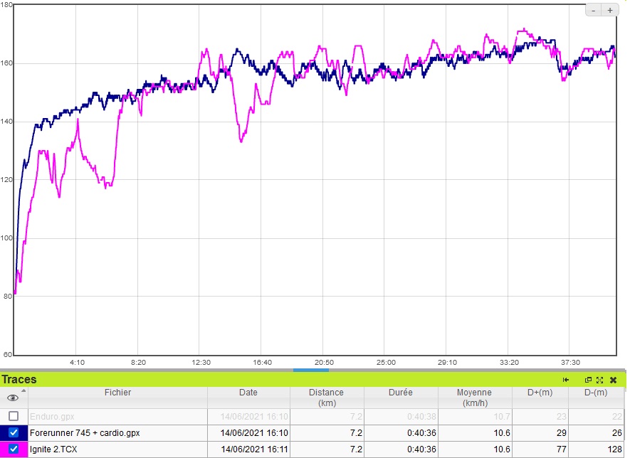Viewport: 630px width, 458px height.
Task: Uncheck the Forerunner 745 + cardio.gpx trace
Action: coord(14,432)
